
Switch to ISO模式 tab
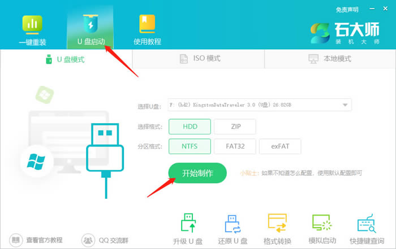(x=199, y=59)
